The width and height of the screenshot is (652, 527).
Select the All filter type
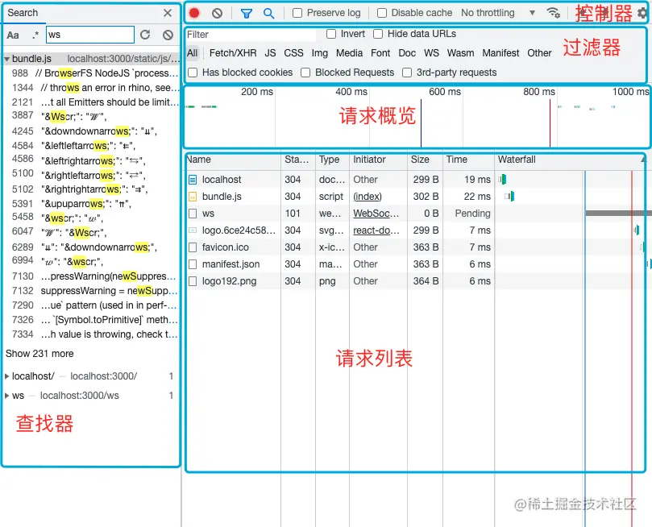click(x=193, y=53)
